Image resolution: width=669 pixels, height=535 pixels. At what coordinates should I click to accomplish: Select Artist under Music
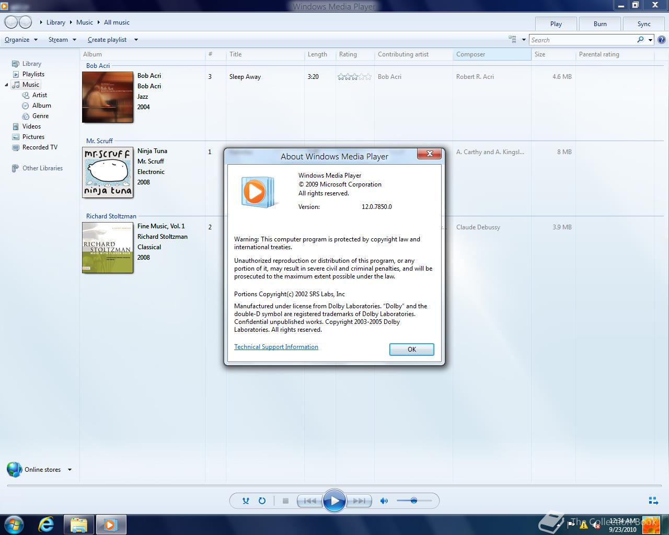click(x=40, y=95)
